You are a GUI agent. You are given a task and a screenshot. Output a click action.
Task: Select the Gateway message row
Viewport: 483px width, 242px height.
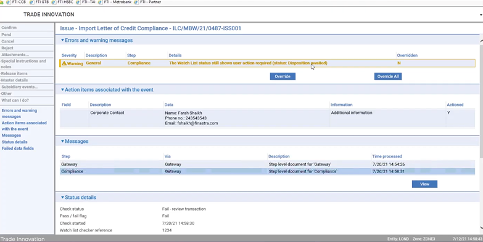[267, 164]
